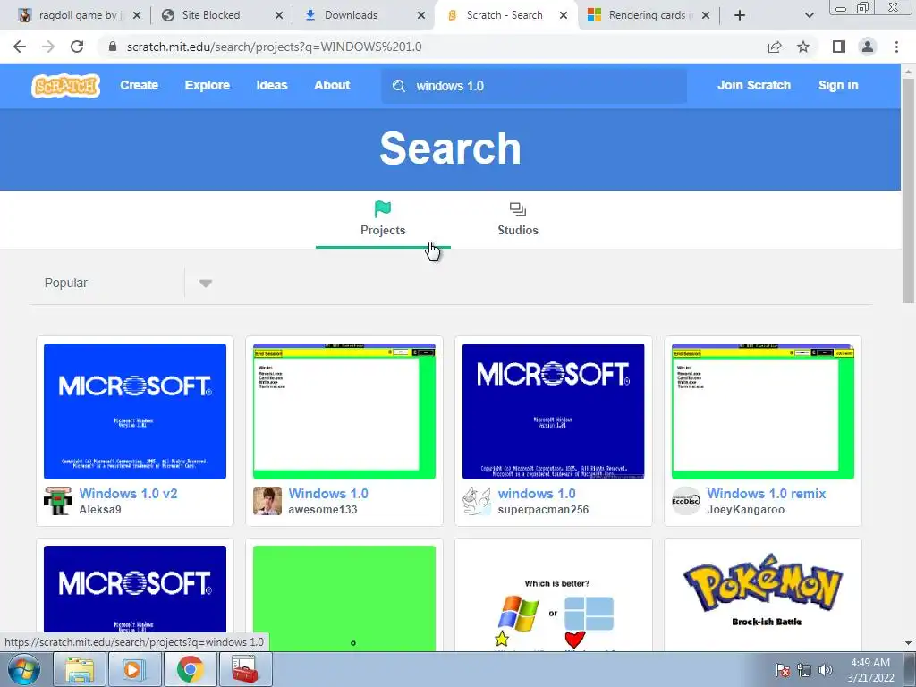Click the volume speaker tray icon
Viewport: 916px width, 687px height.
click(x=826, y=670)
